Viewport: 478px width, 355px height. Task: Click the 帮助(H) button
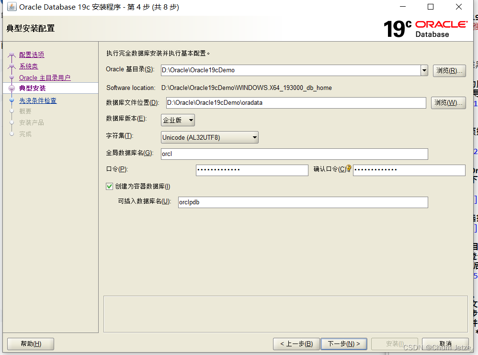pos(30,344)
